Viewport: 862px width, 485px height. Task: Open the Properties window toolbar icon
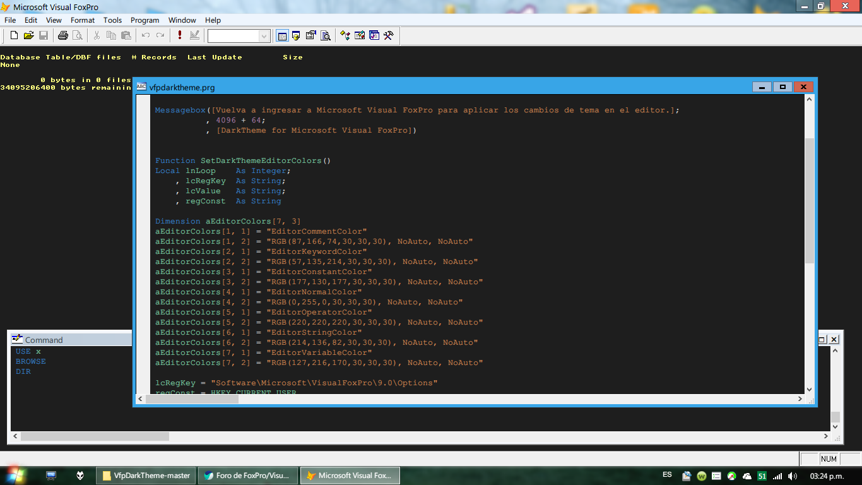310,36
